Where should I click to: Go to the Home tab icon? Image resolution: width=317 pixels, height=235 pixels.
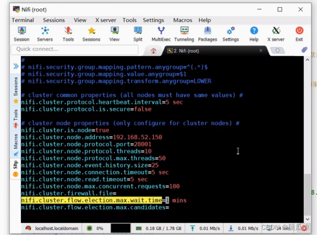pyautogui.click(x=153, y=51)
